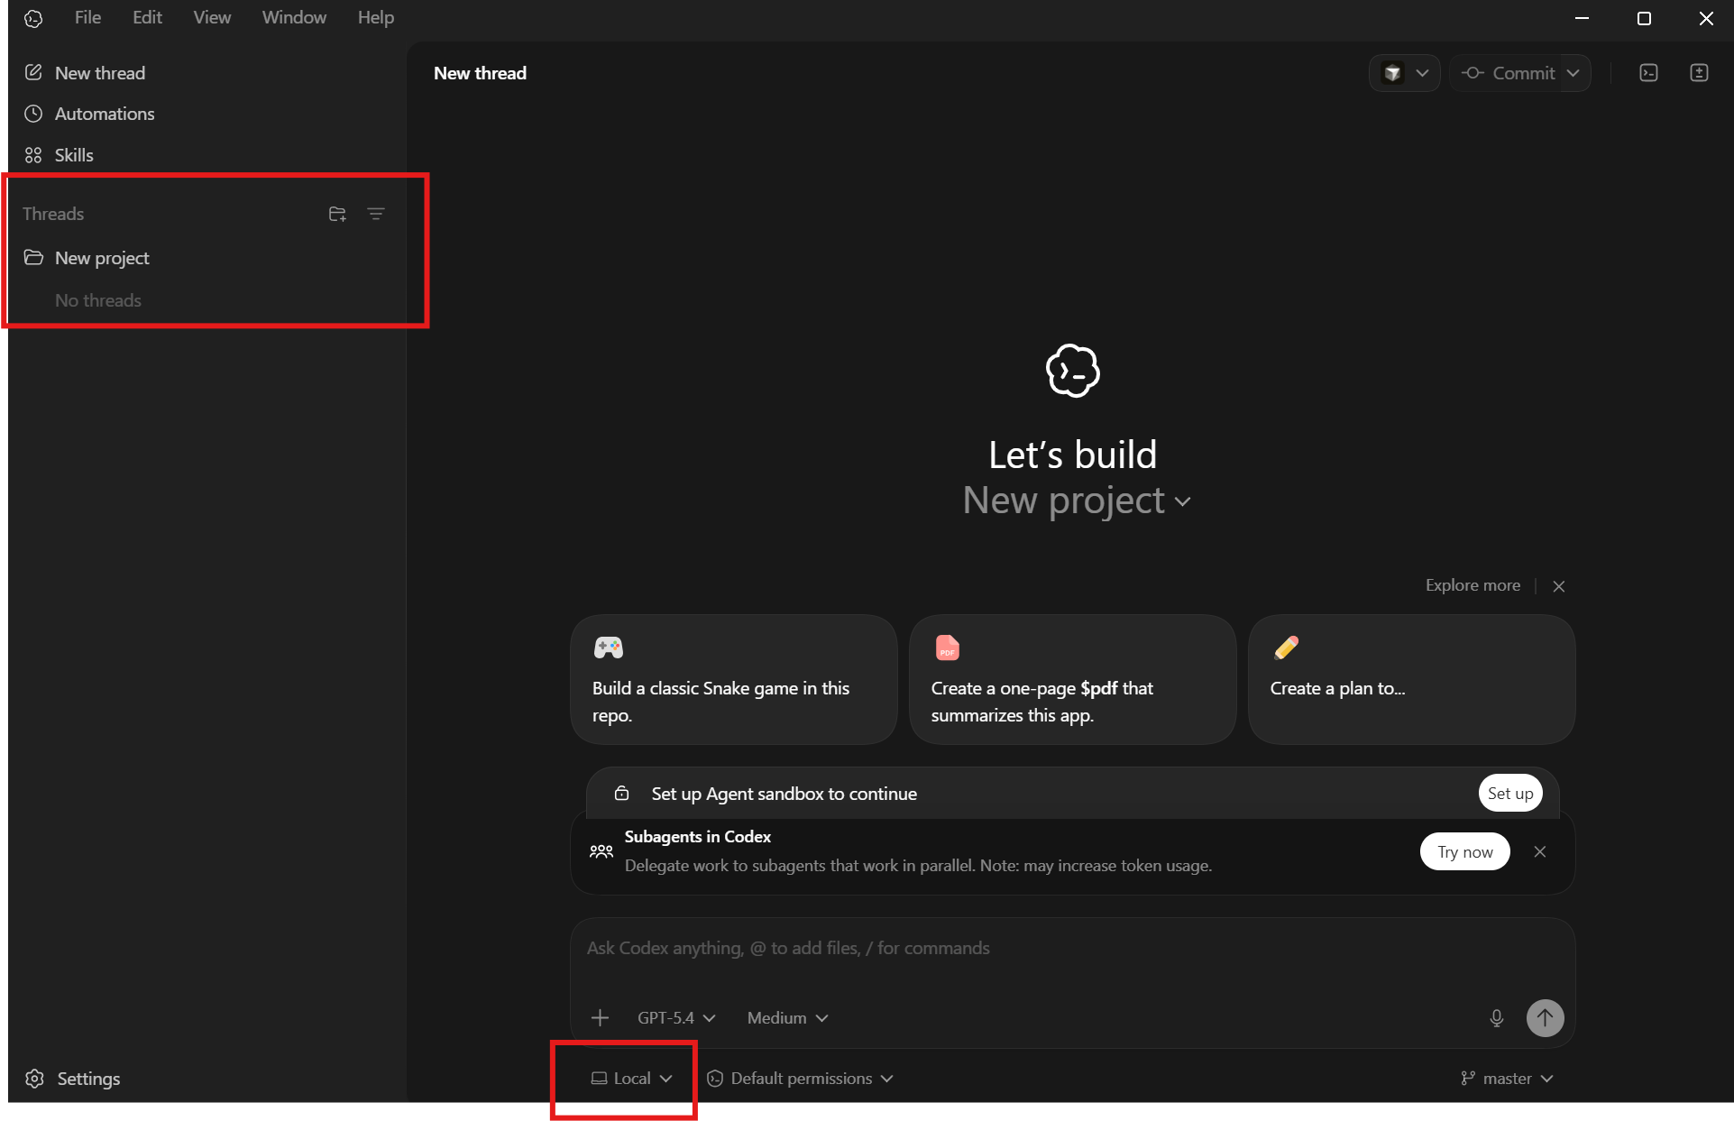Viewport: 1734px width, 1121px height.
Task: Open the Automations panel
Action: point(103,114)
